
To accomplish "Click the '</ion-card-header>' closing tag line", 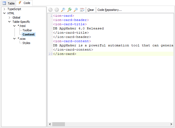I will coord(72,37).
